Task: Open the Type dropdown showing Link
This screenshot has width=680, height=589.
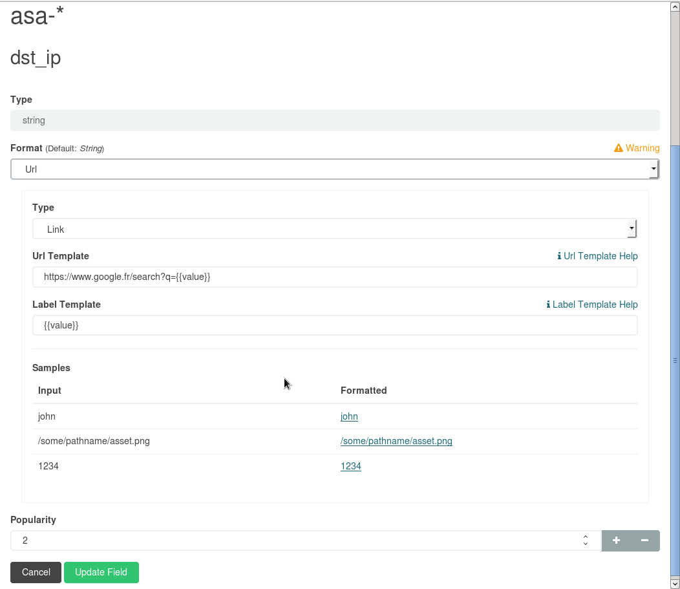Action: [335, 229]
